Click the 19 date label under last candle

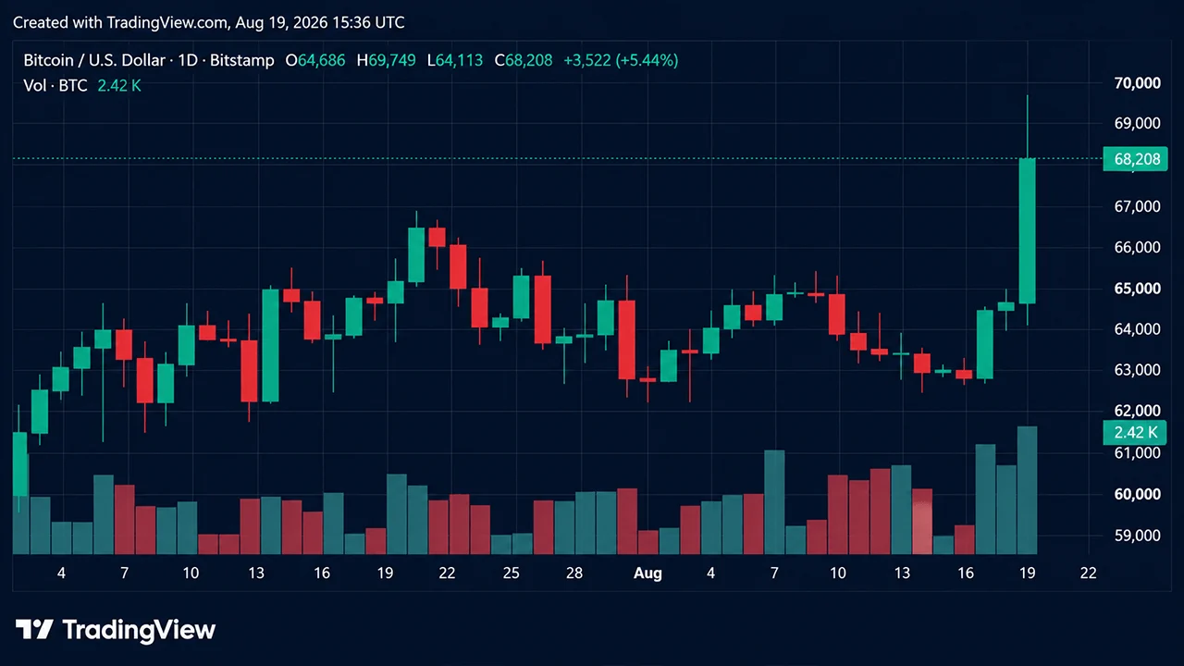1027,573
